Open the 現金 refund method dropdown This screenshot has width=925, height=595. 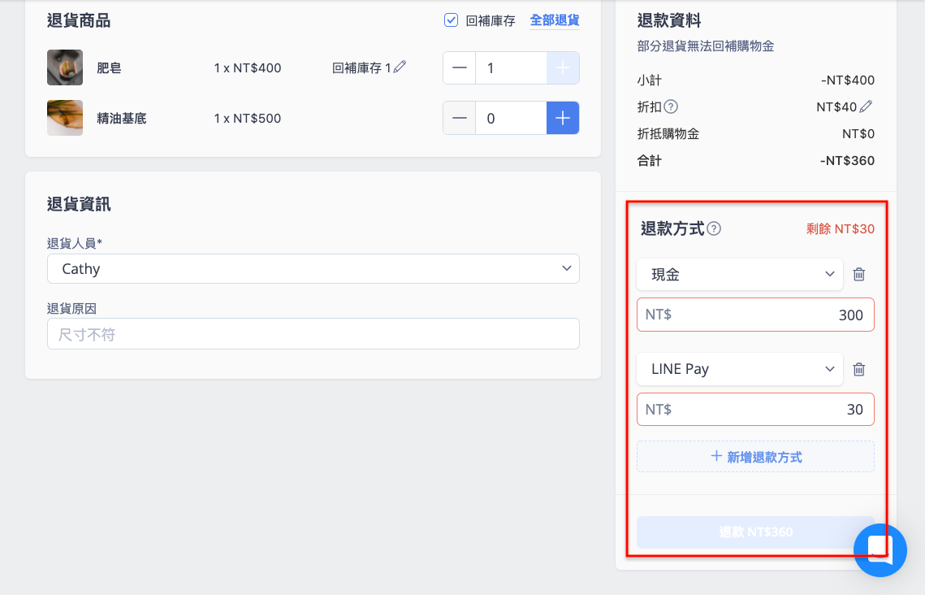click(x=740, y=274)
